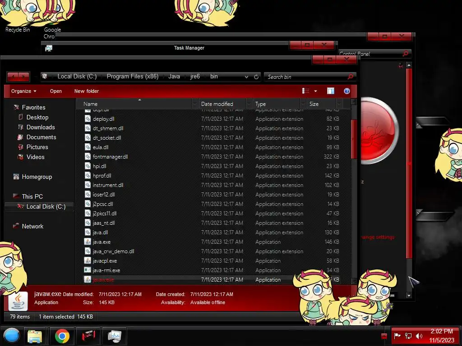
Task: Open File Explorer from taskbar
Action: pyautogui.click(x=35, y=336)
